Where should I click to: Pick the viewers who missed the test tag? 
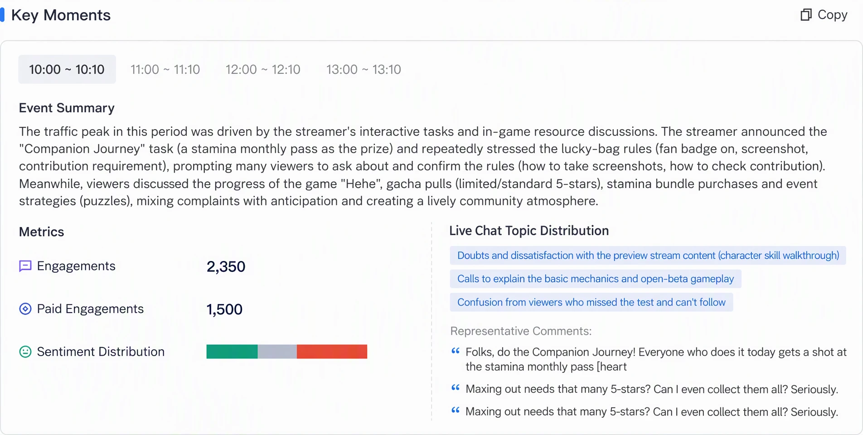[591, 302]
